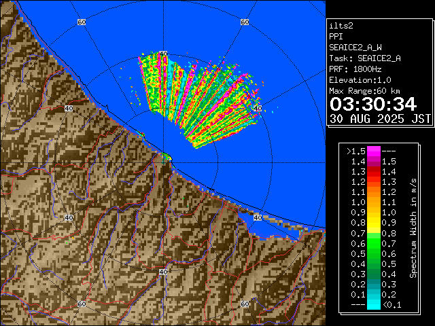Select the cyan <0.1 legend color swatch
The image size is (435, 326).
pos(373,304)
